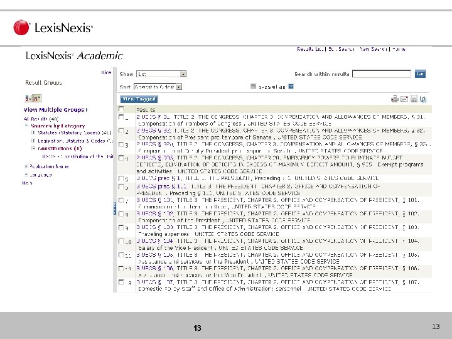This screenshot has width=452, height=339.
Task: Select USCS Constitution of the United States item
Action: click(77, 156)
